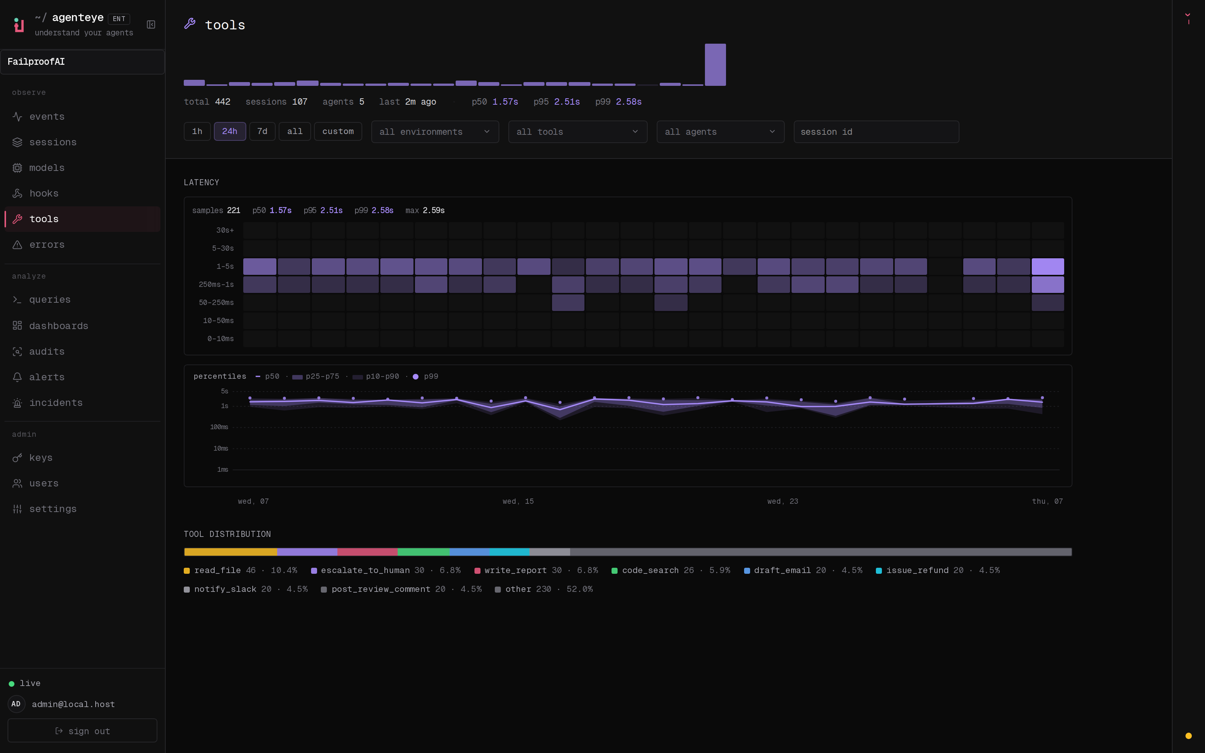Click the notify_slack legend entry
The image size is (1205, 753).
point(246,589)
